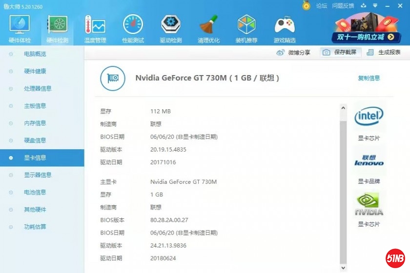This screenshot has height=273, width=410.
Task: Click 驱动检测 driver gear icon
Action: coord(171,28)
